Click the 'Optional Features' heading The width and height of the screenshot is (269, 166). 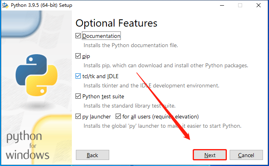pyautogui.click(x=116, y=23)
